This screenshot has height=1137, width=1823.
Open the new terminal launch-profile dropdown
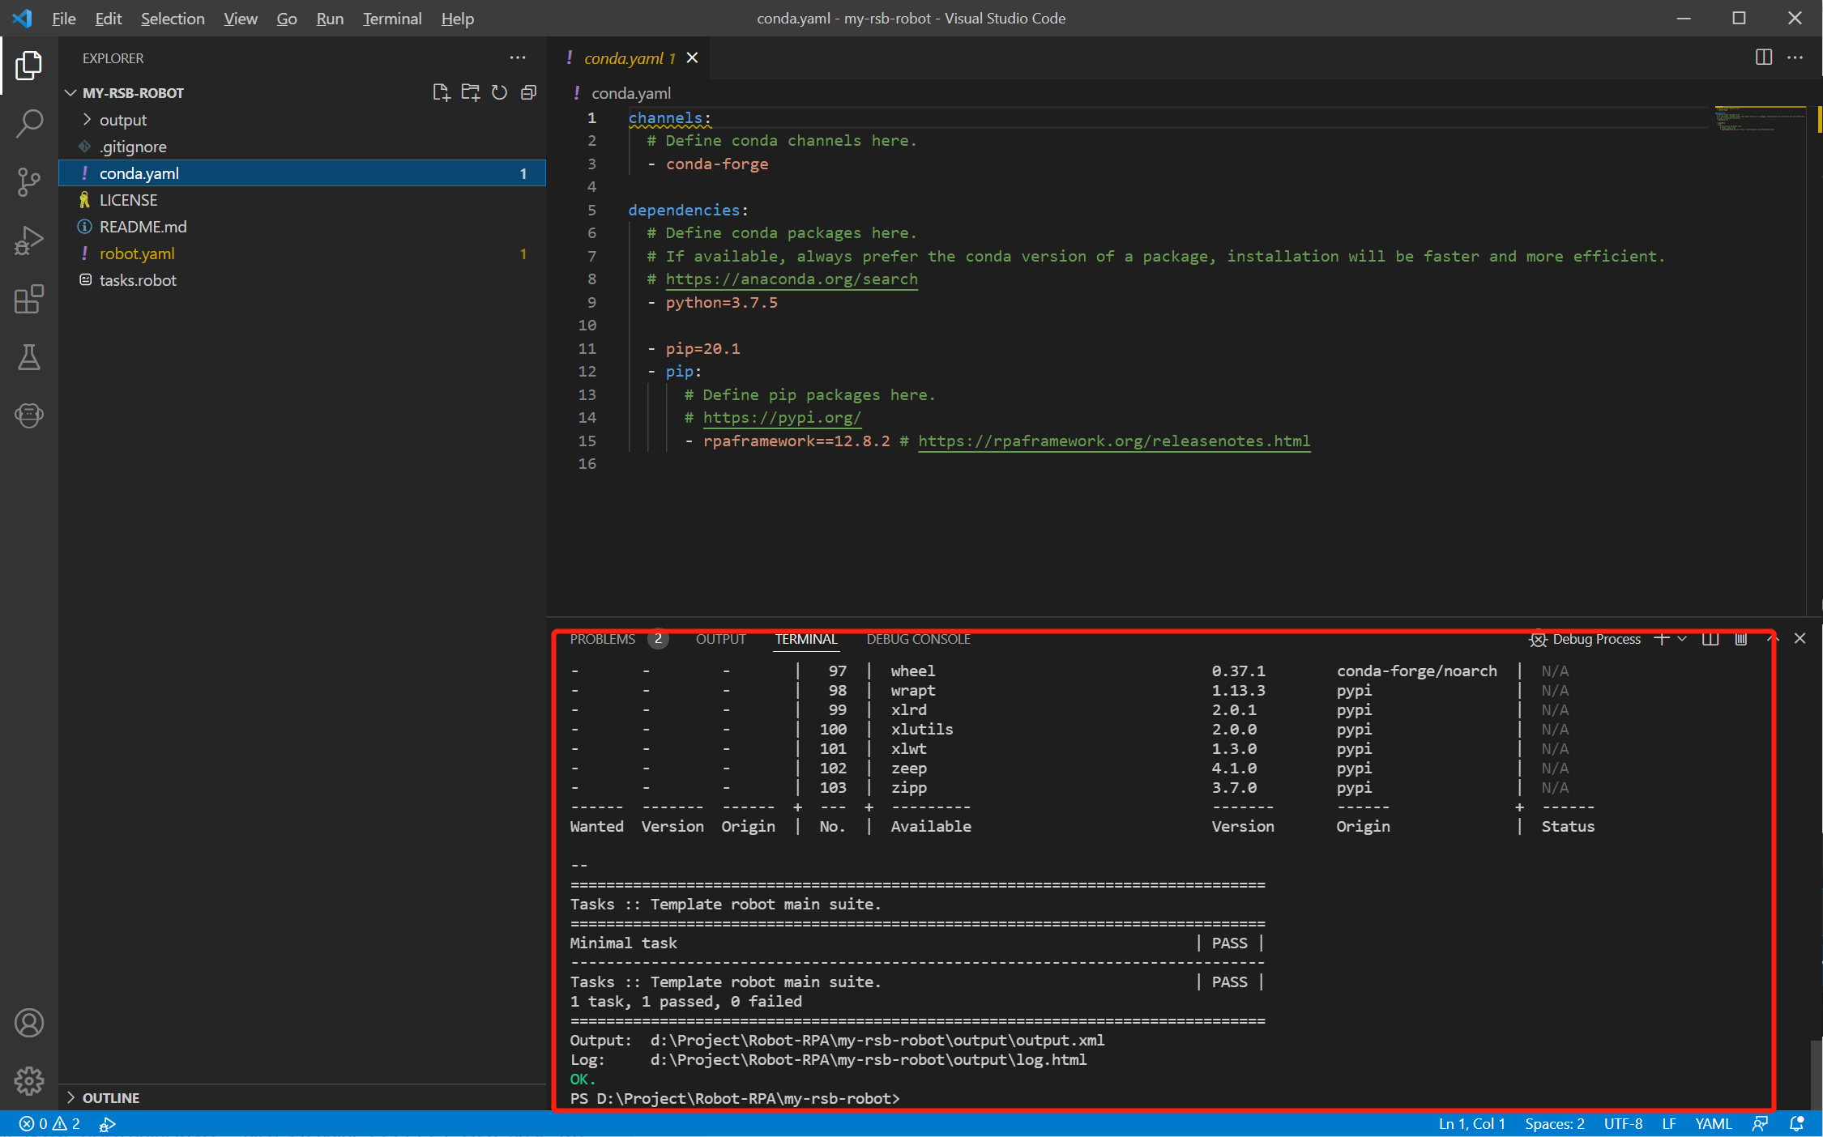point(1683,639)
